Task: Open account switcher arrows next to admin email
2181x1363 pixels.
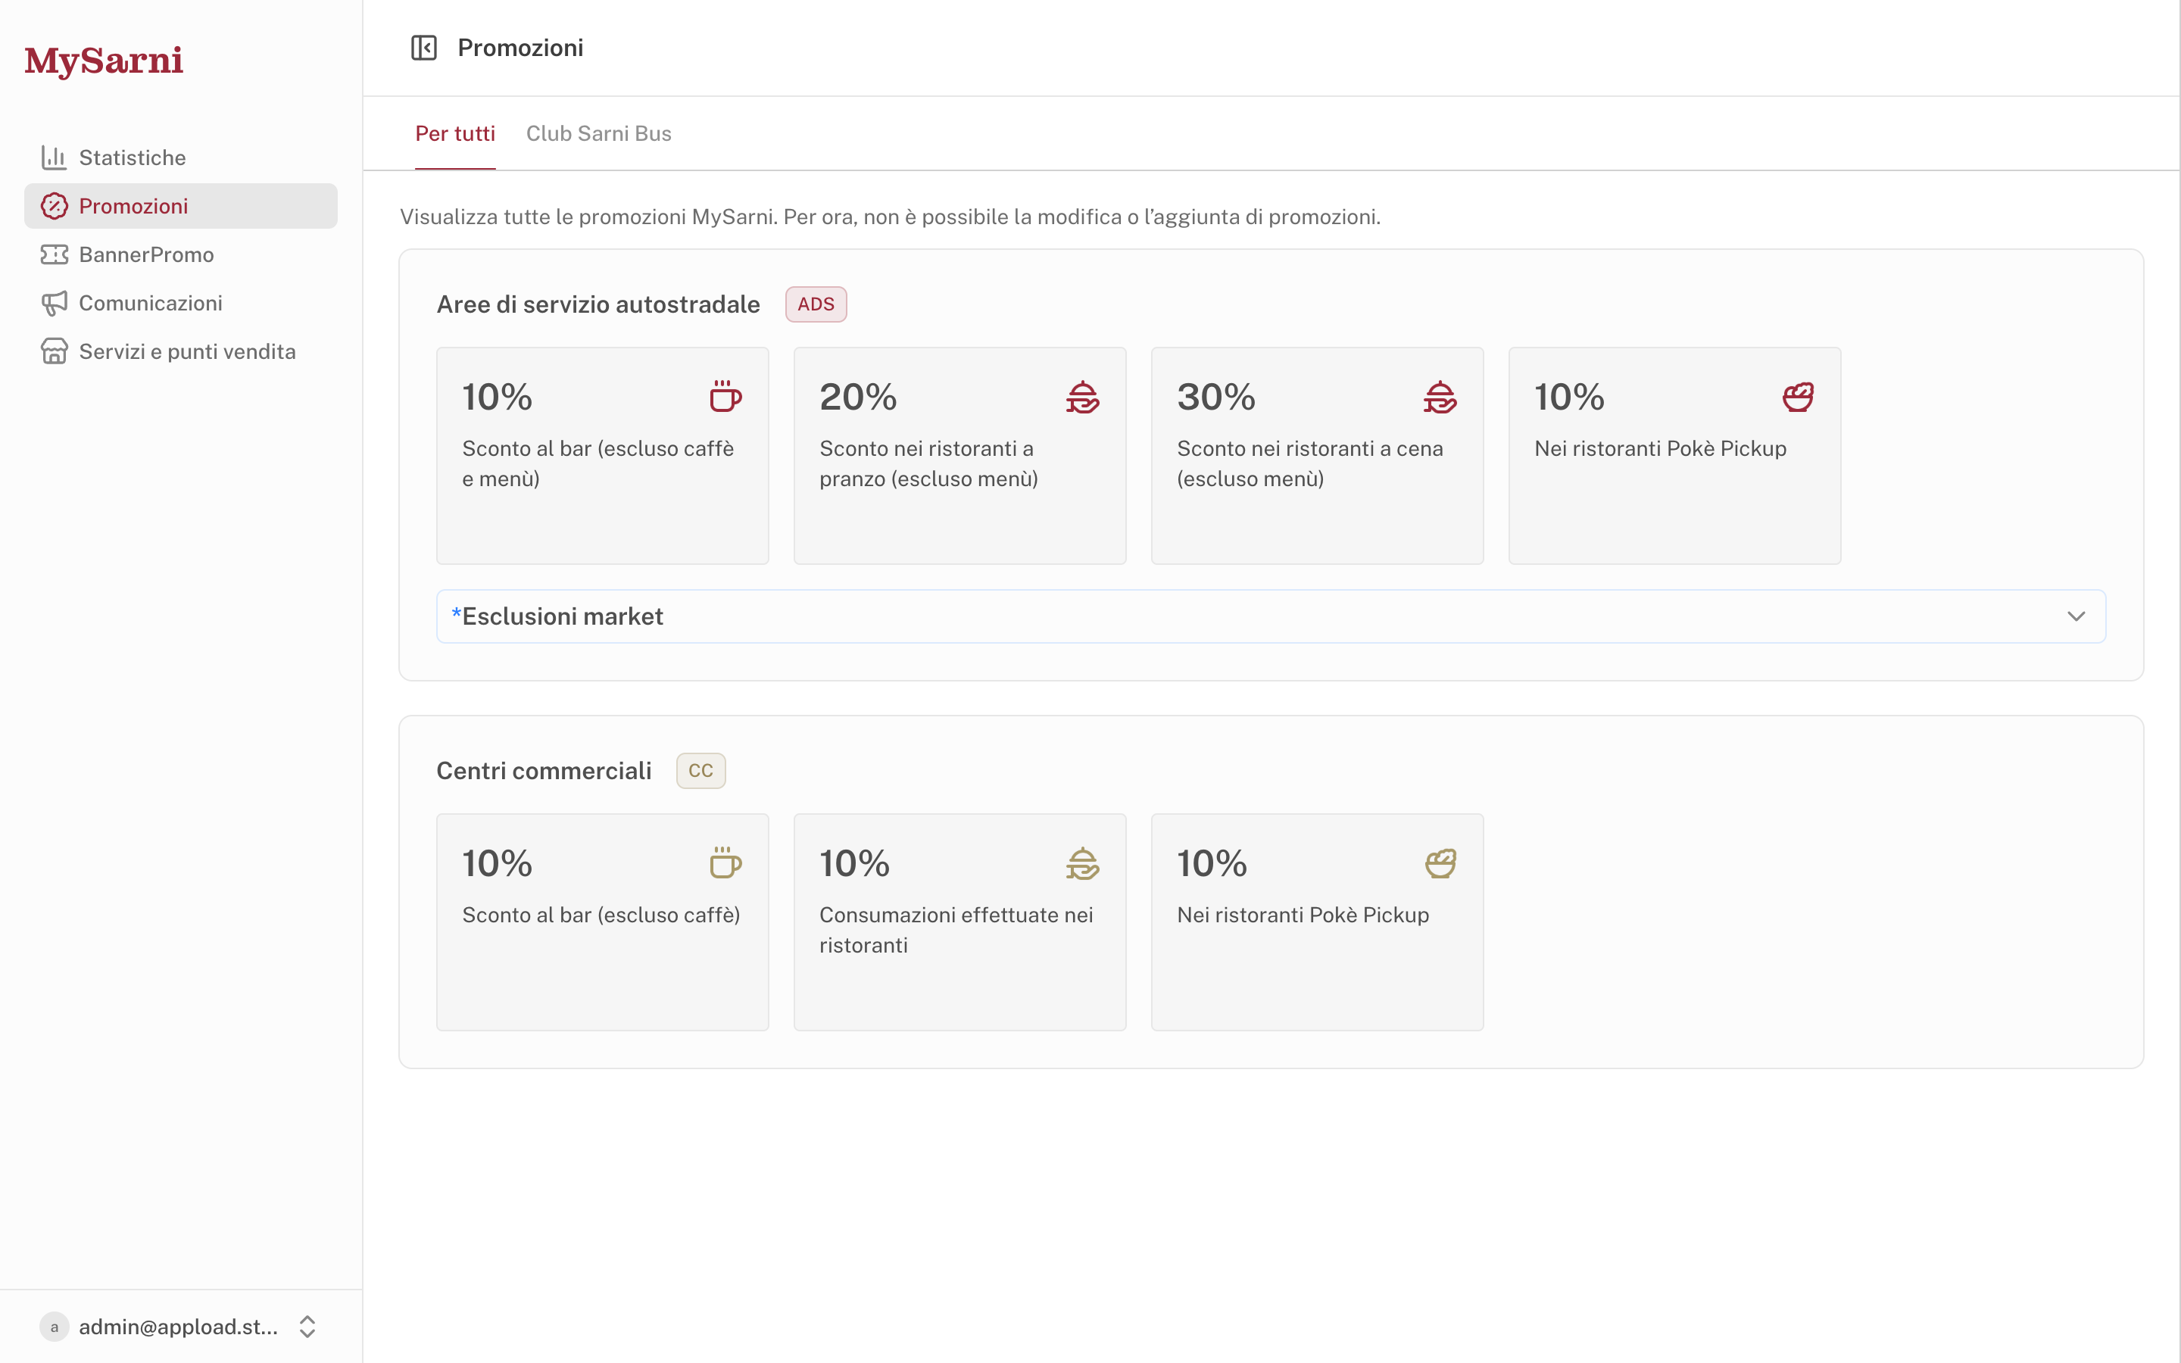Action: (x=307, y=1327)
